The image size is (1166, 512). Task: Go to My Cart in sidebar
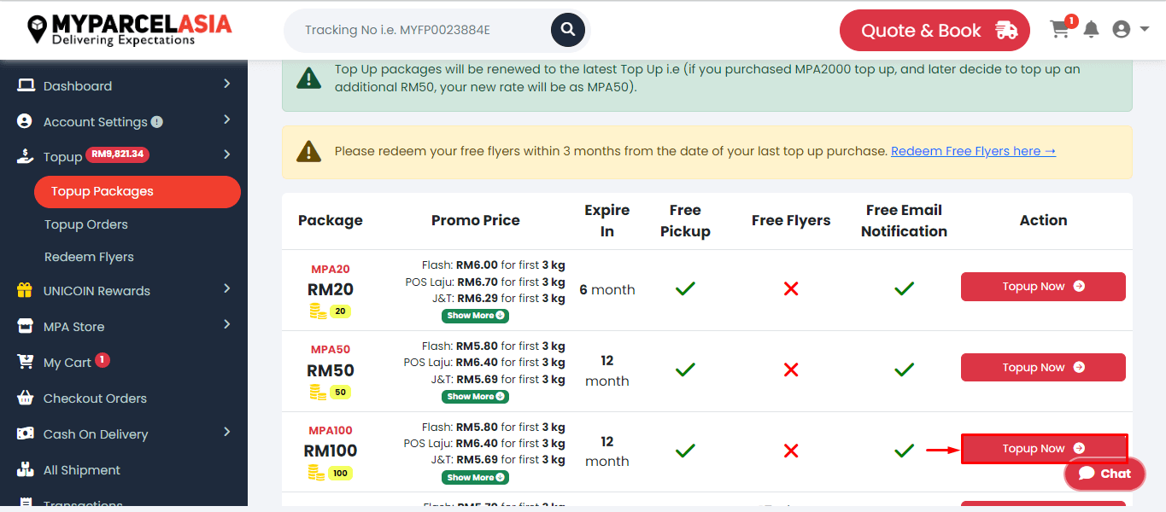[67, 363]
